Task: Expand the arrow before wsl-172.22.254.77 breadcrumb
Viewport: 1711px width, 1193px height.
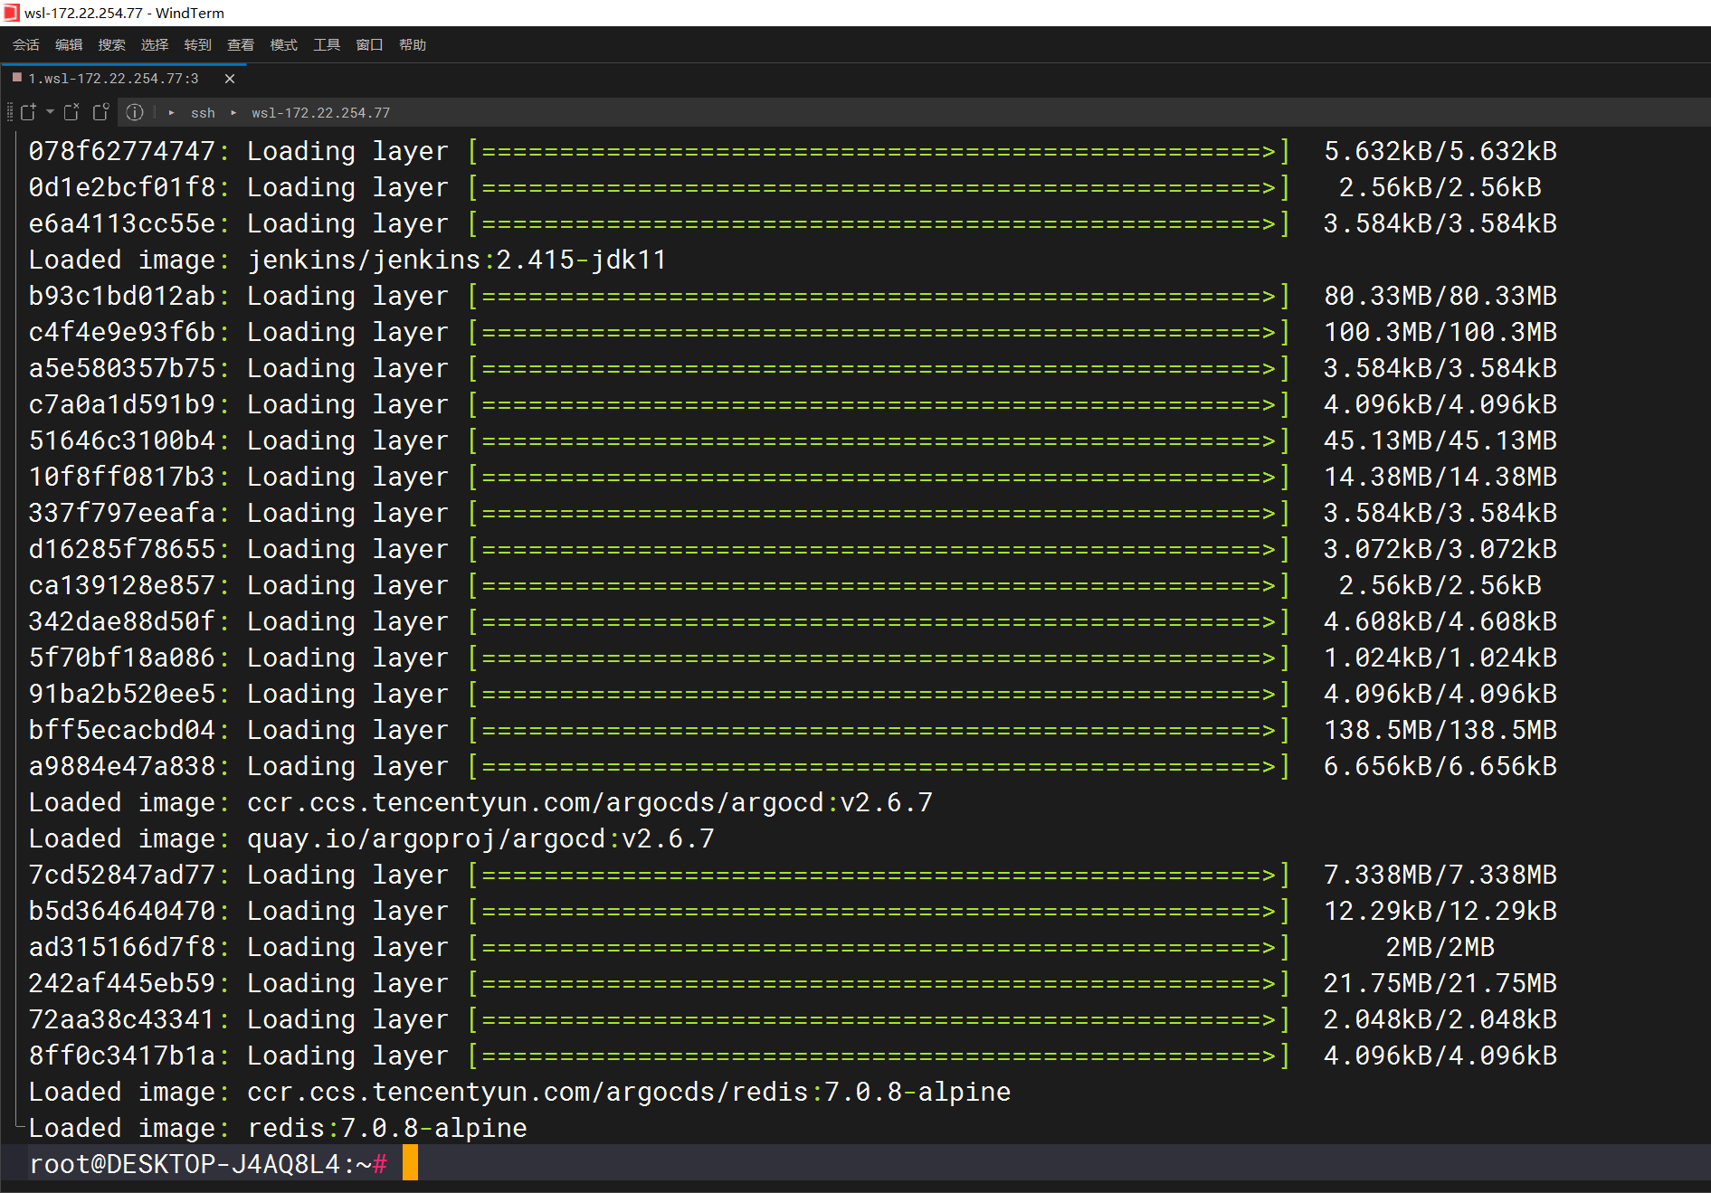Action: pyautogui.click(x=233, y=113)
